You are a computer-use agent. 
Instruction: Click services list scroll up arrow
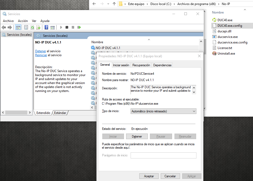pos(201,41)
